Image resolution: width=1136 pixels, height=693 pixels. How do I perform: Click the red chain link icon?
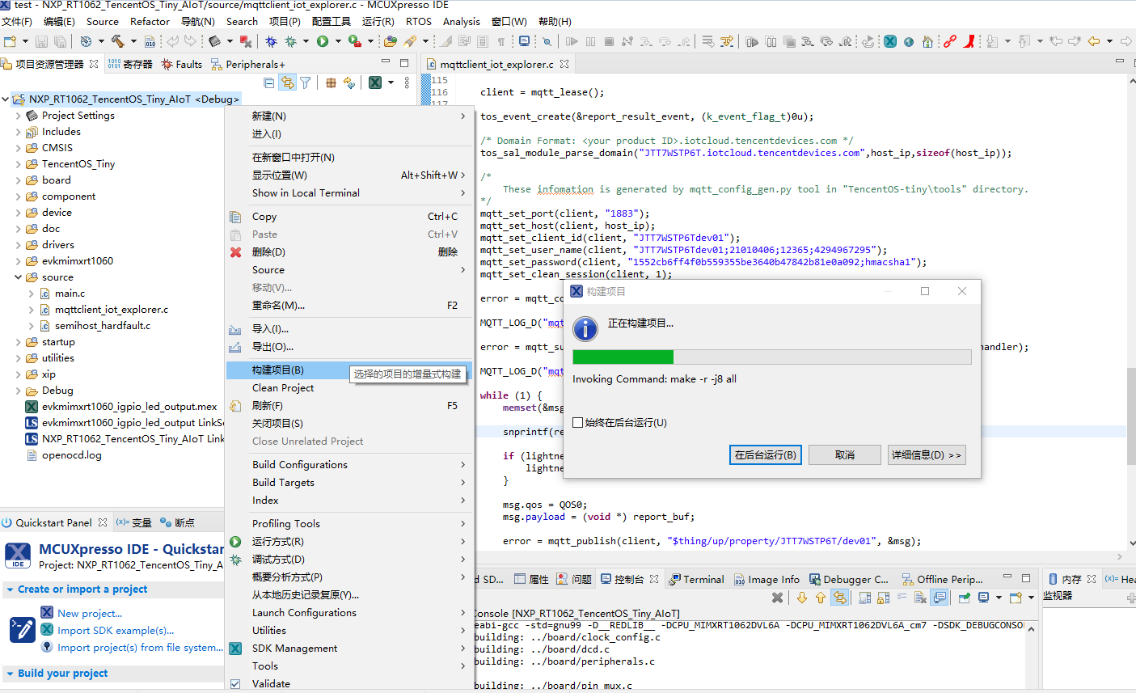coord(950,41)
